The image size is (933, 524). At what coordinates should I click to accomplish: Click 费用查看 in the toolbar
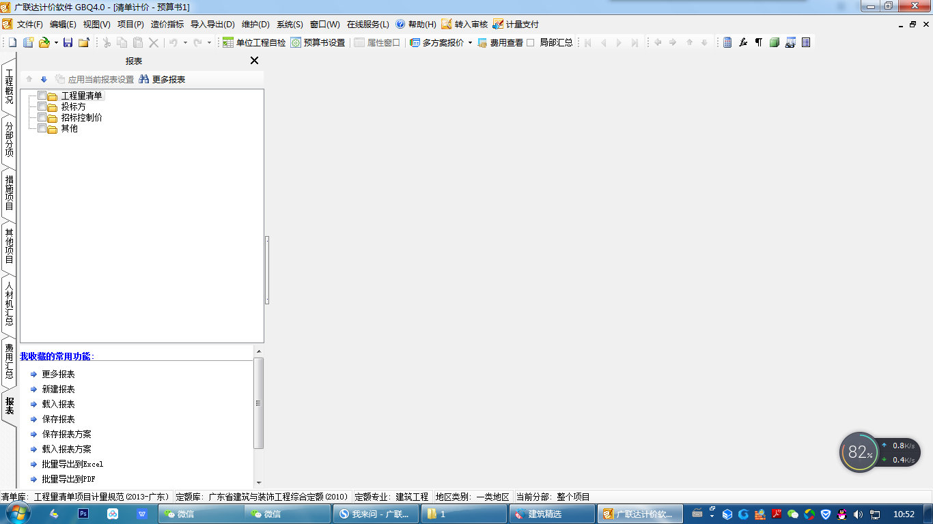500,42
